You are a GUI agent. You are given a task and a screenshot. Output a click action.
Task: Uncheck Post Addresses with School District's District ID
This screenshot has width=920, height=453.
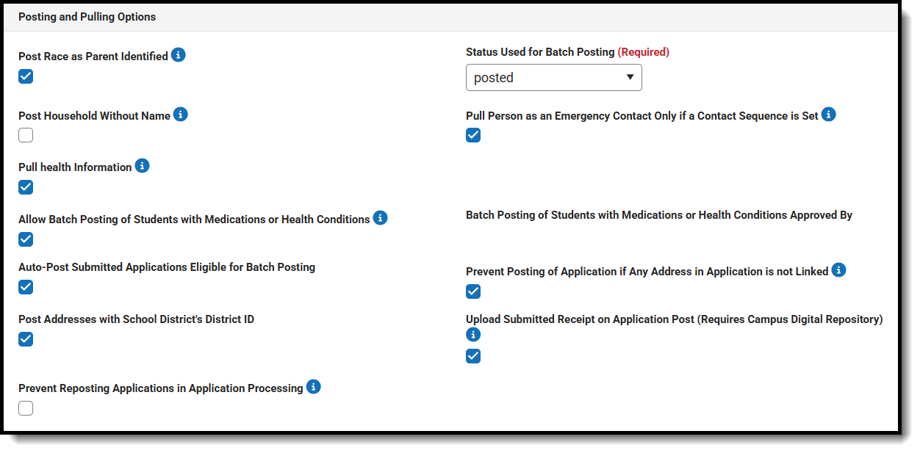26,339
